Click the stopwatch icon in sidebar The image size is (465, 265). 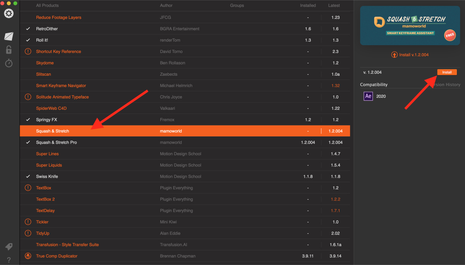(x=9, y=63)
